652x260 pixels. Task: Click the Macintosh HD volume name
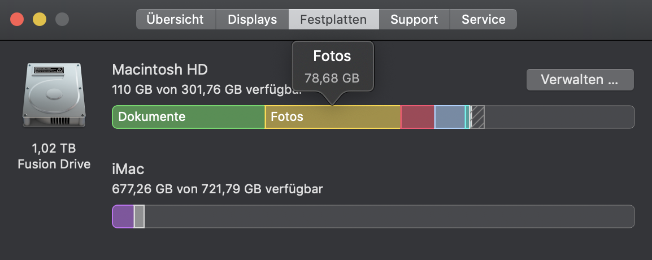[160, 70]
